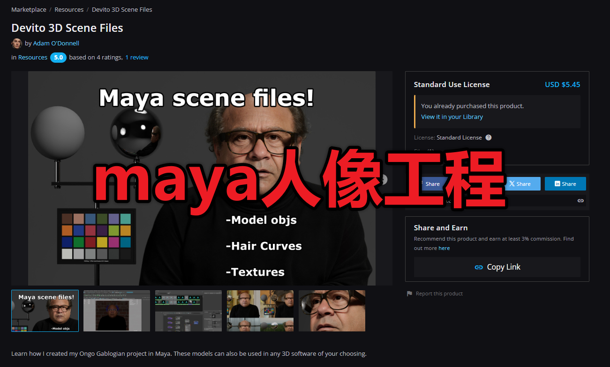Go to Marketplace breadcrumb
The image size is (610, 367).
[29, 9]
